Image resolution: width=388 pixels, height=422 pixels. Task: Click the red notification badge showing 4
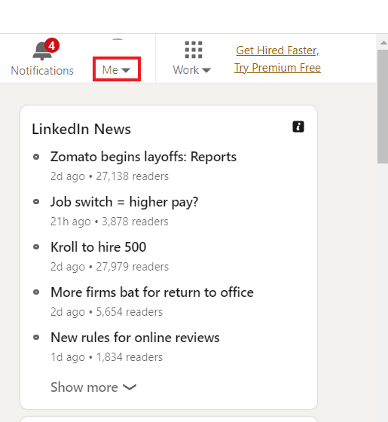(x=52, y=45)
